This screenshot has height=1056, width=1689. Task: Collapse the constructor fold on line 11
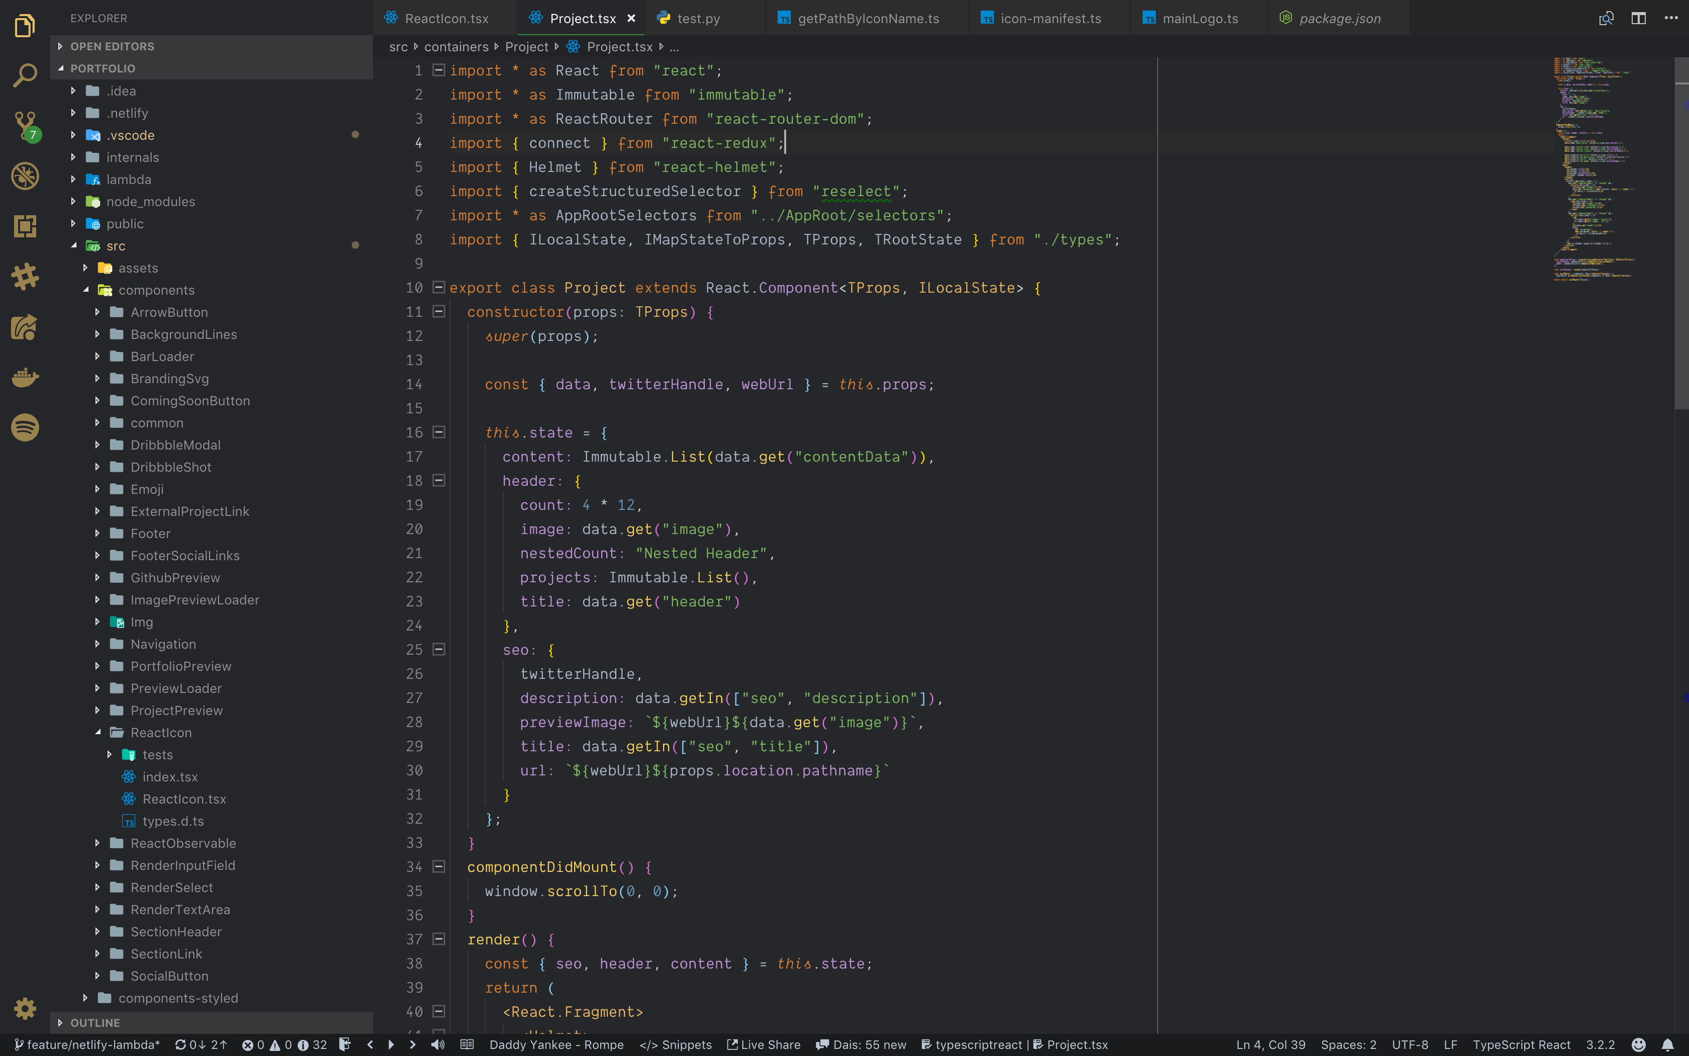point(439,311)
